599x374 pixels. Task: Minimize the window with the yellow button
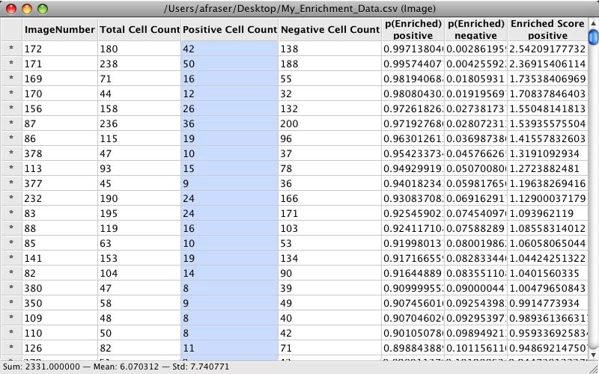point(27,9)
